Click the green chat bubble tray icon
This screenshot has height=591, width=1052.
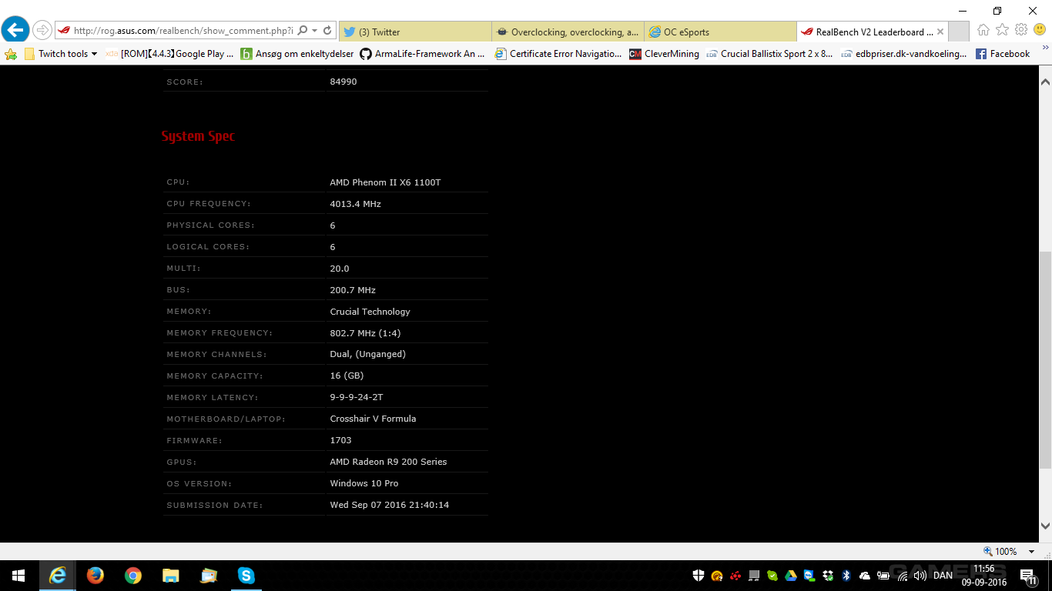point(772,576)
